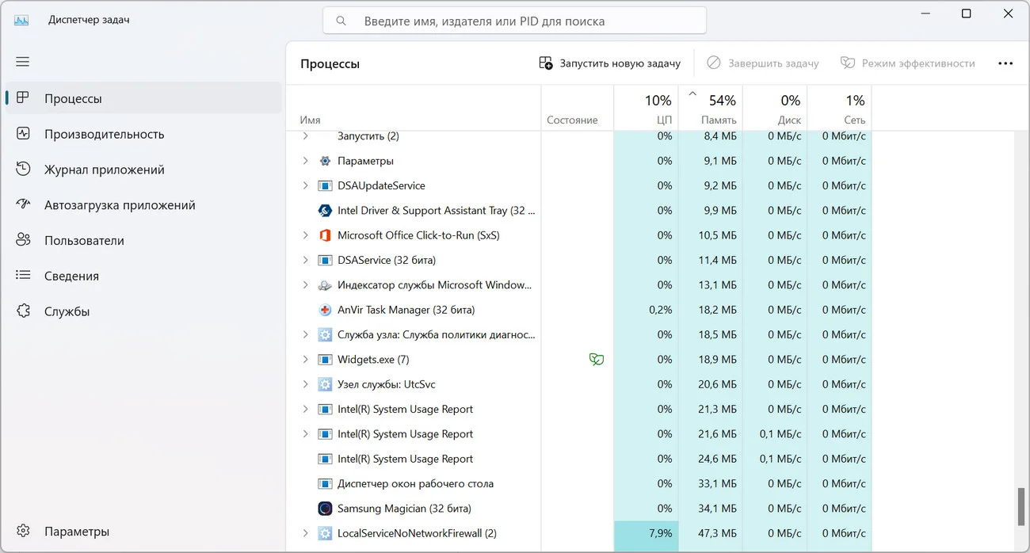Click the Widgets.exe process icon

pyautogui.click(x=325, y=360)
